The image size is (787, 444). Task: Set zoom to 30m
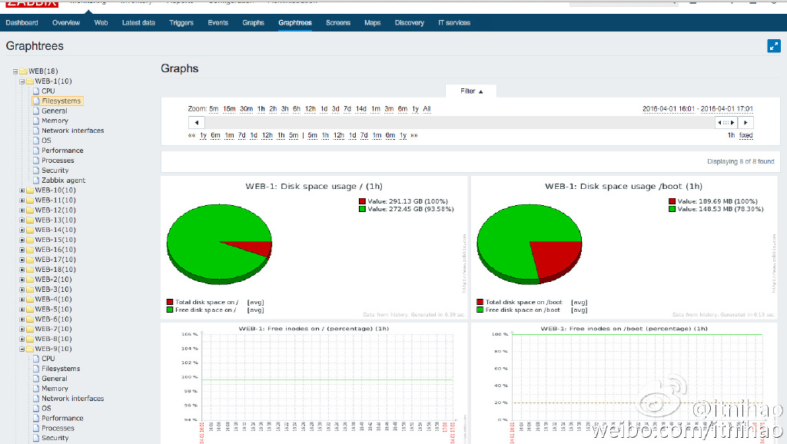click(247, 109)
